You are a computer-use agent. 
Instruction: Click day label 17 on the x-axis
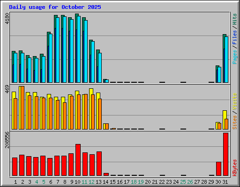pyautogui.click(x=127, y=182)
